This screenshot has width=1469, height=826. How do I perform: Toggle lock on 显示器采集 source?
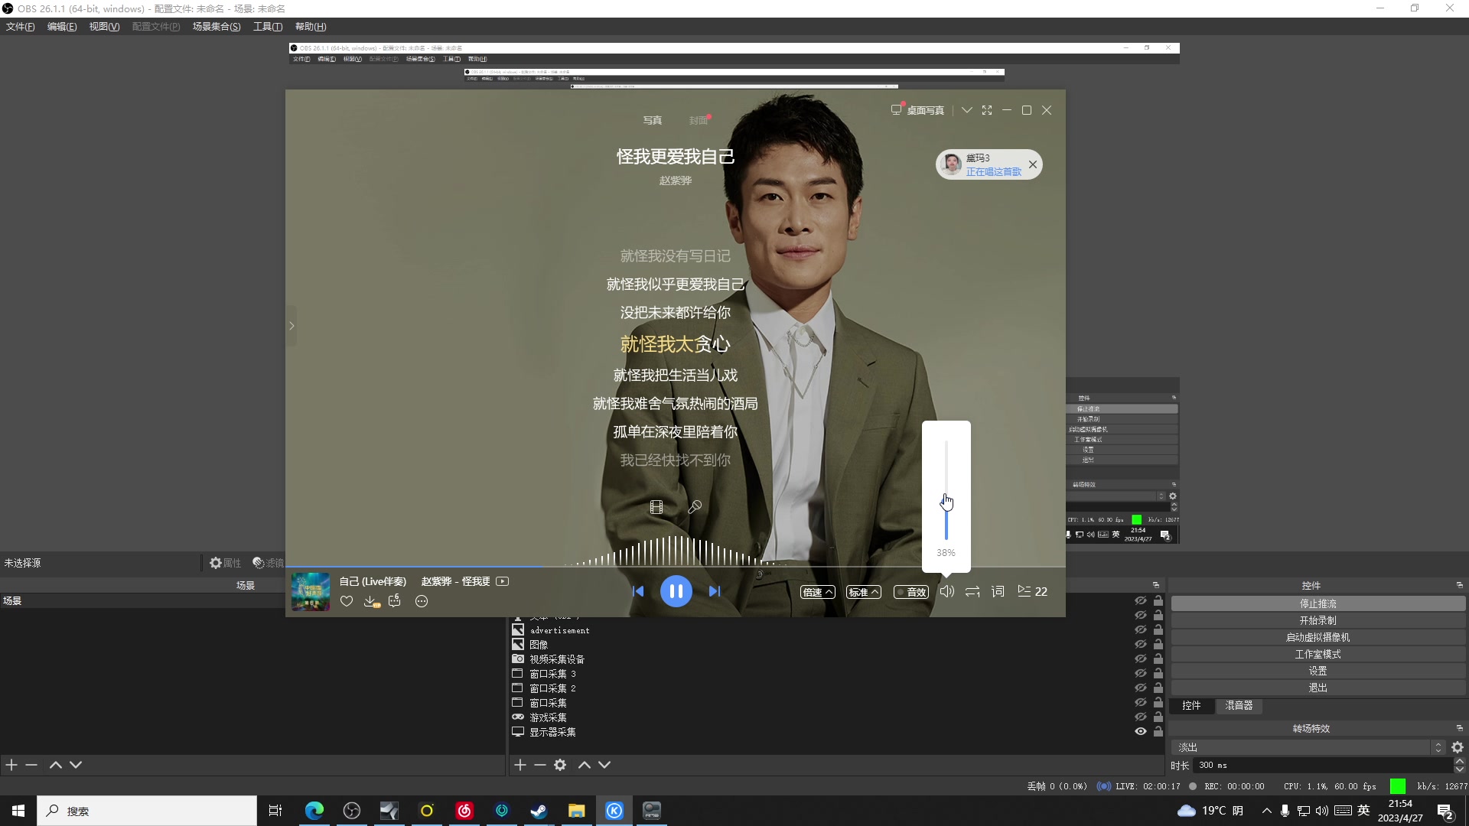point(1158,731)
